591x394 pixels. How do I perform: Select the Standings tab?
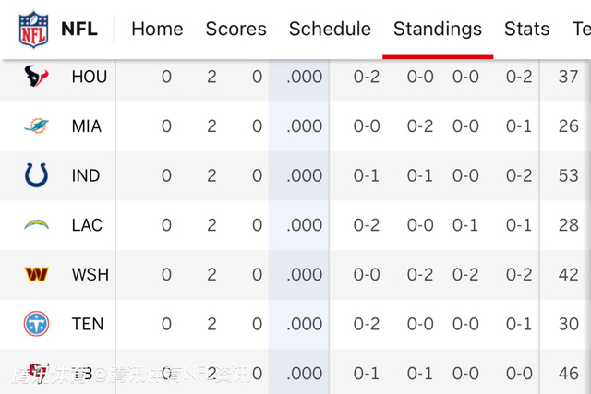[x=438, y=29]
